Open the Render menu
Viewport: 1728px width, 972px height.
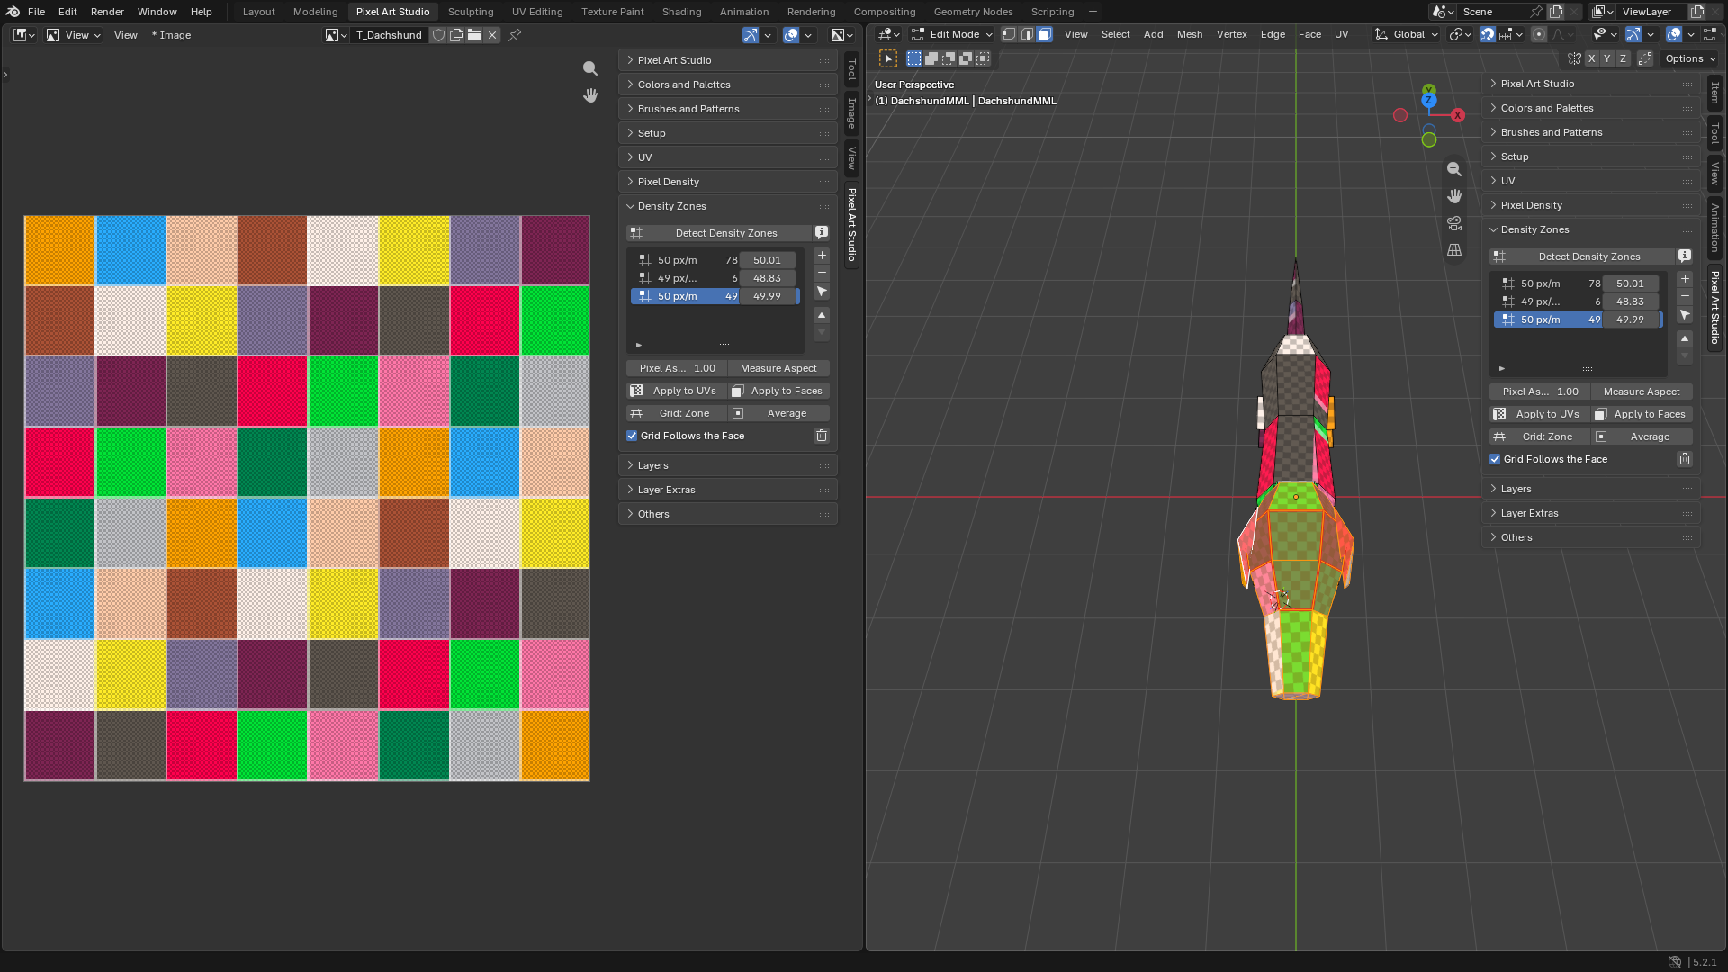tap(107, 12)
